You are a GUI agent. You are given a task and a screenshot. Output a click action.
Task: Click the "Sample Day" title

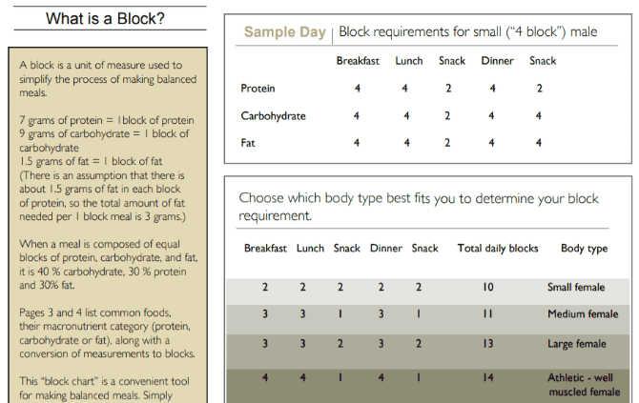coord(283,32)
